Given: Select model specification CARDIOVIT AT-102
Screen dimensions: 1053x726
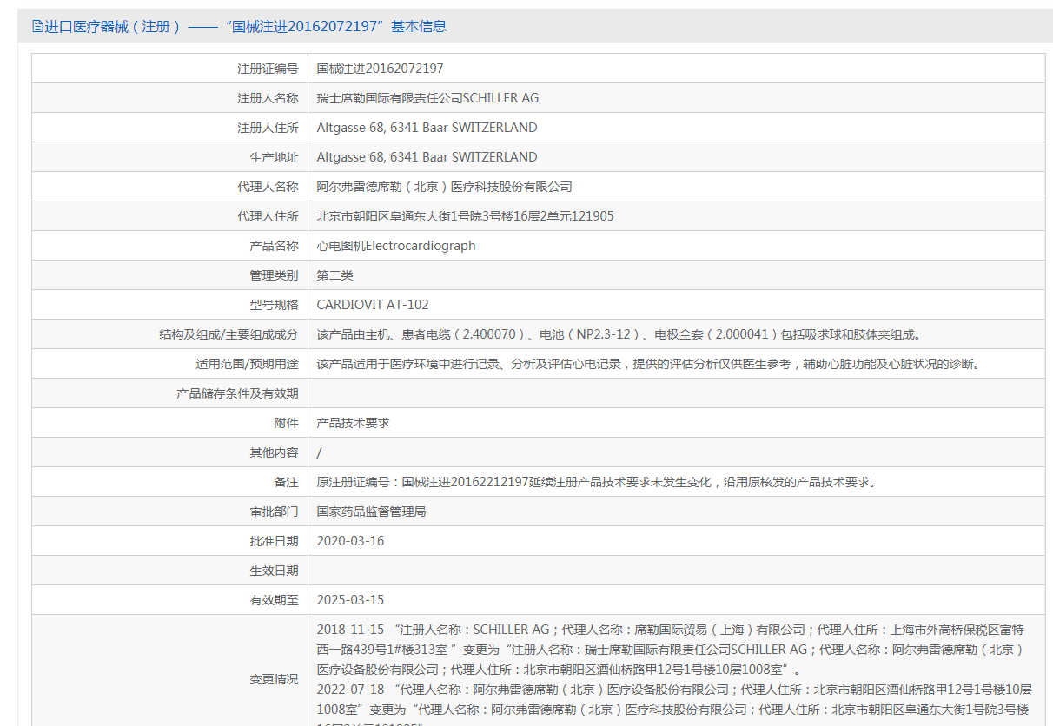Looking at the screenshot, I should 373,305.
